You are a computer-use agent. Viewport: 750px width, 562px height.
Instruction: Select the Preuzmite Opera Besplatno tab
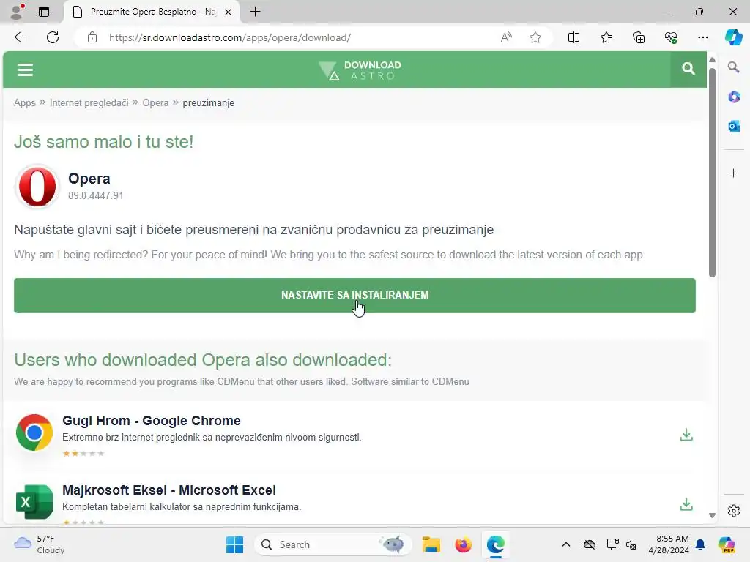[x=152, y=12]
